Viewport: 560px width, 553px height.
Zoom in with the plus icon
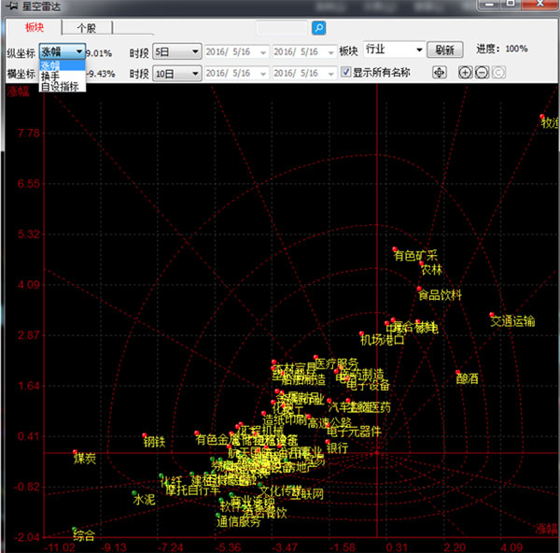466,73
